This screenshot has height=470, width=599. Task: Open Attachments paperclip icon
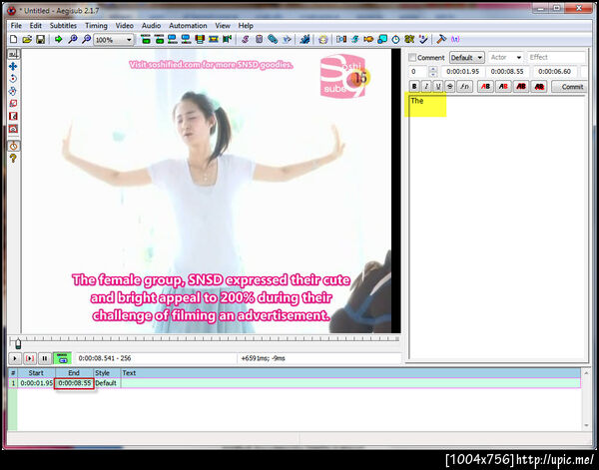tap(273, 39)
